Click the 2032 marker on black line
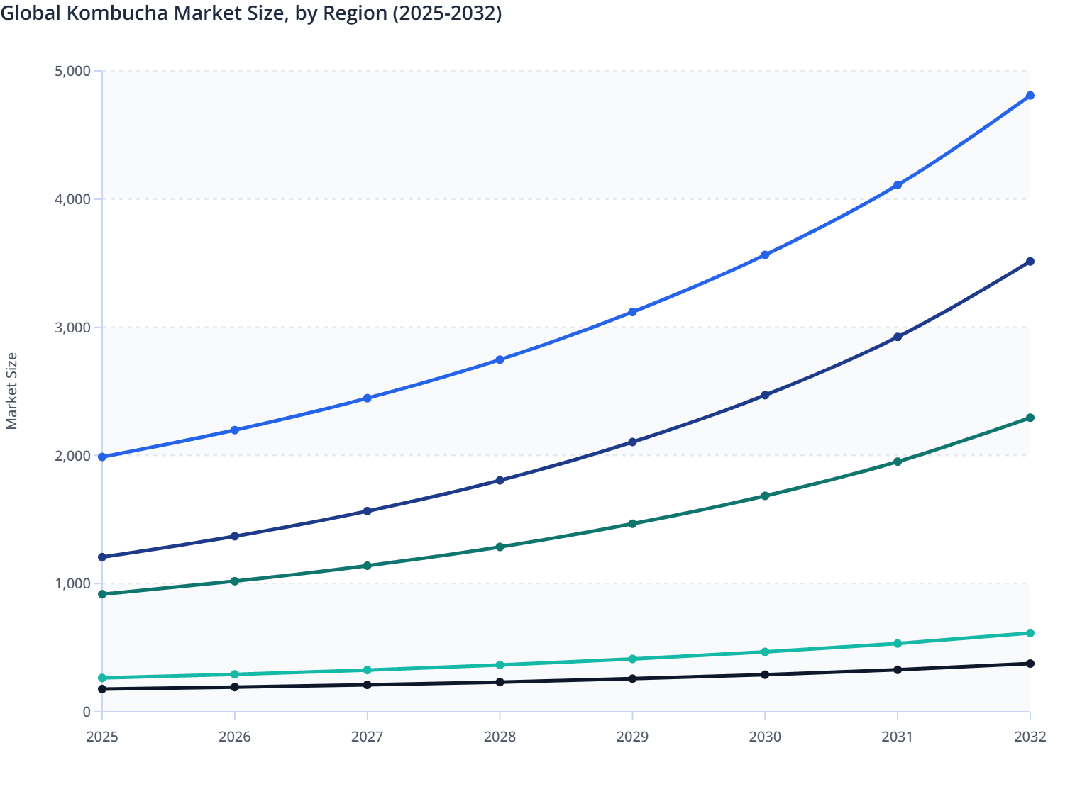This screenshot has width=1070, height=794. [x=1030, y=664]
